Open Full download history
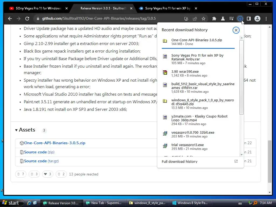This screenshot has width=276, height=207. [200, 161]
